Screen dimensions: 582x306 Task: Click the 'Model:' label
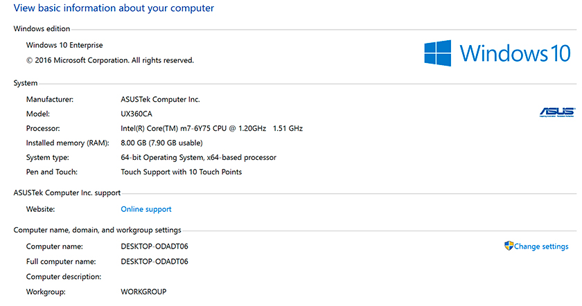click(38, 114)
